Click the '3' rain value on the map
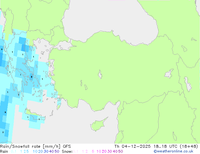Viewport: 200px width, 154px height. coord(2,49)
